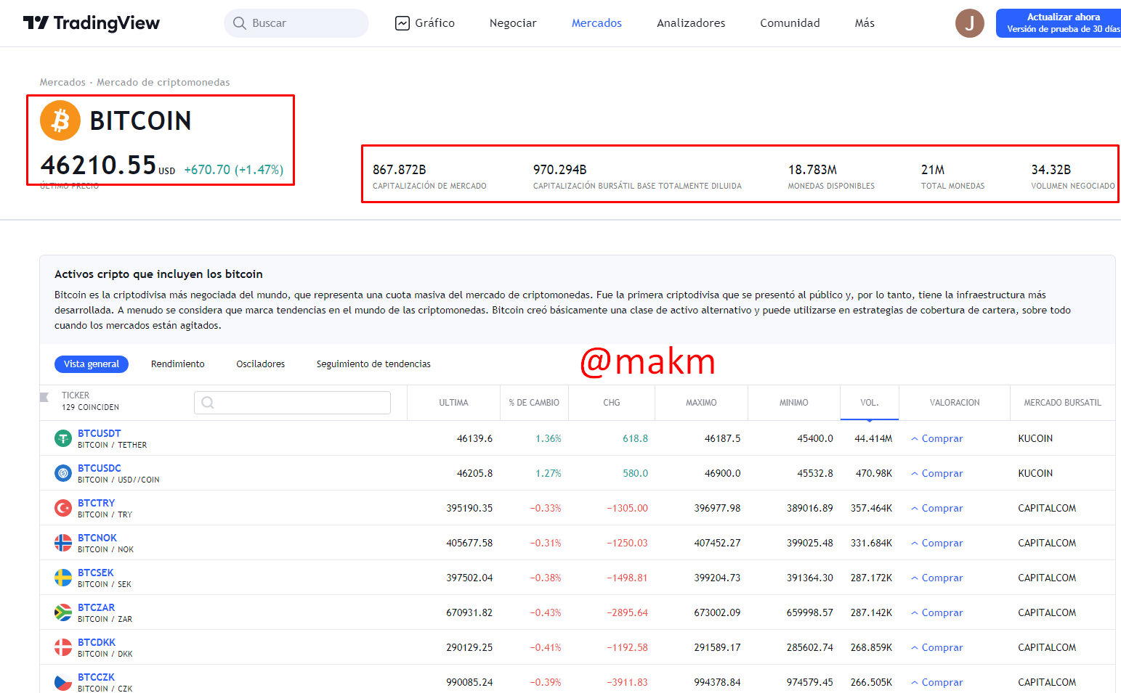The height and width of the screenshot is (693, 1121).
Task: Click the BTCTRY Turkish flag icon
Action: point(63,508)
